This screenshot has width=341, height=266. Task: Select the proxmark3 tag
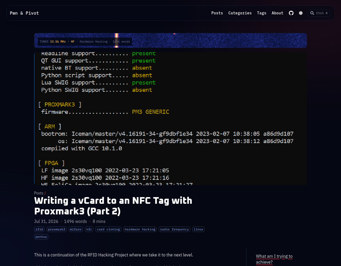click(x=56, y=229)
